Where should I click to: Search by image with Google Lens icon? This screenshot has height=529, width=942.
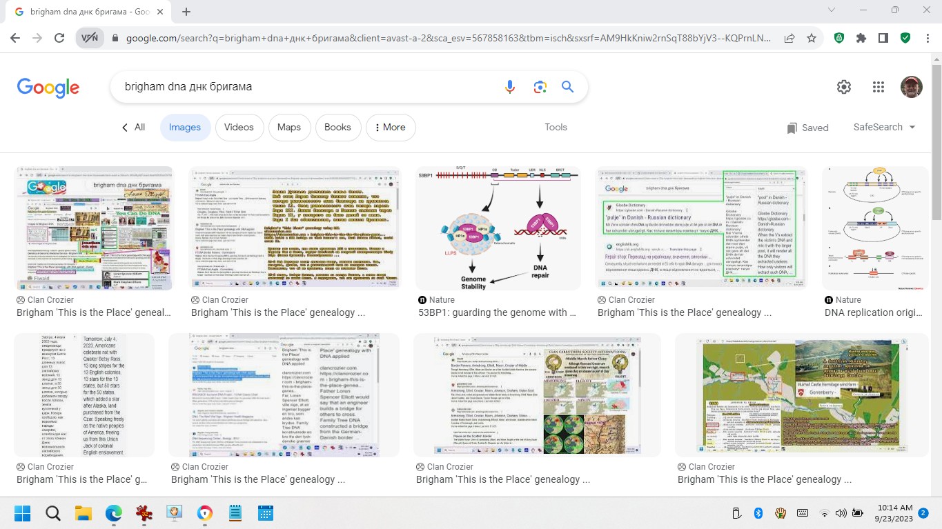pos(540,87)
